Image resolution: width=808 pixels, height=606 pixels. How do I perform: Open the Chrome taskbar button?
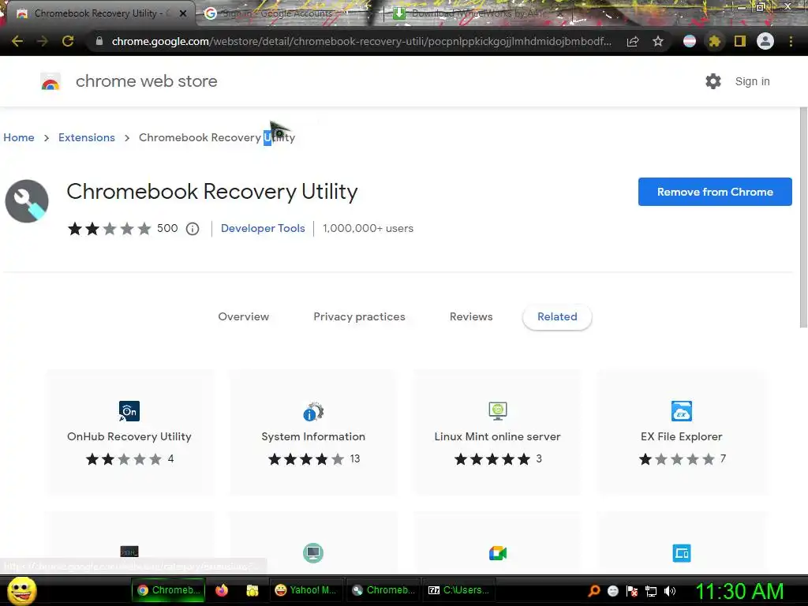pyautogui.click(x=169, y=590)
